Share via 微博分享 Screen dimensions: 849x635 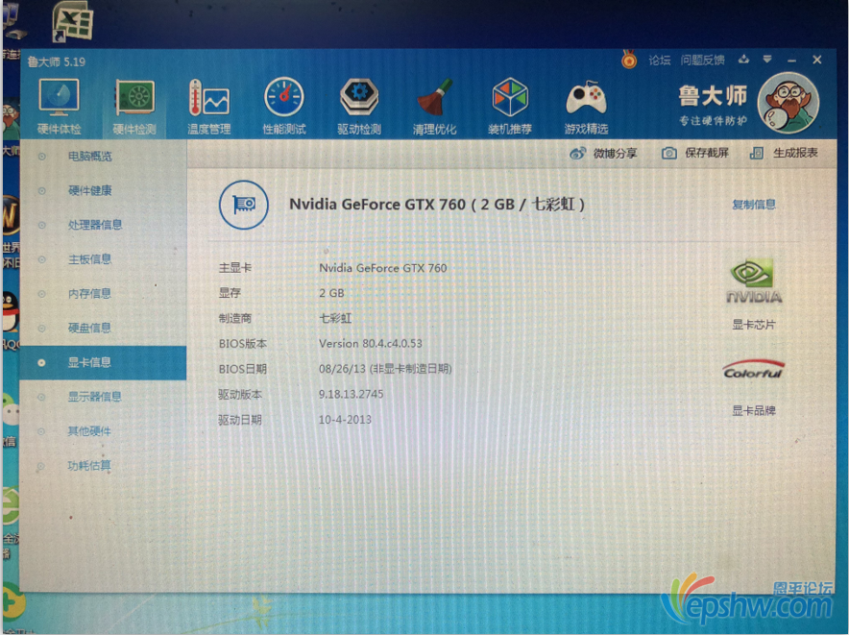pos(603,154)
